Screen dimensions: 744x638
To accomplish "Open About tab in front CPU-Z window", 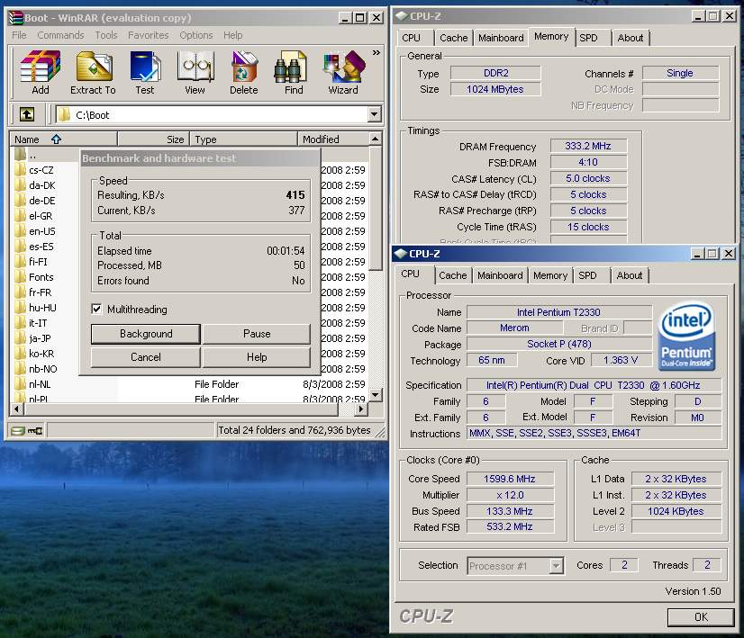I will (x=630, y=275).
